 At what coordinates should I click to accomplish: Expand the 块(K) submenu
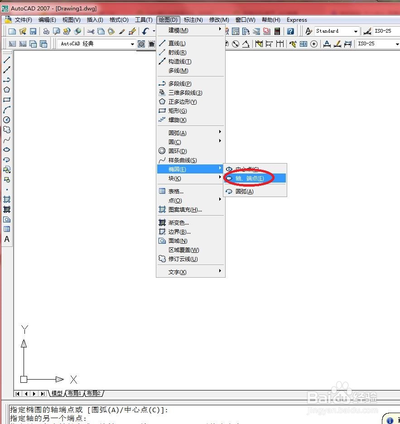(191, 178)
